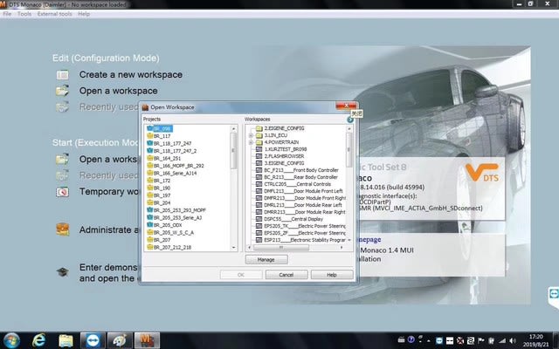Click the Manage button
Viewport: 559px width, 349px height.
[x=266, y=260]
